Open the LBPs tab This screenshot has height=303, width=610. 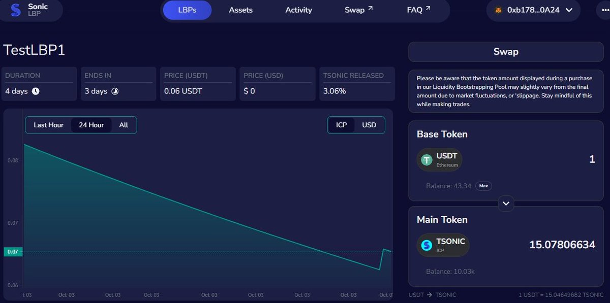tap(187, 10)
